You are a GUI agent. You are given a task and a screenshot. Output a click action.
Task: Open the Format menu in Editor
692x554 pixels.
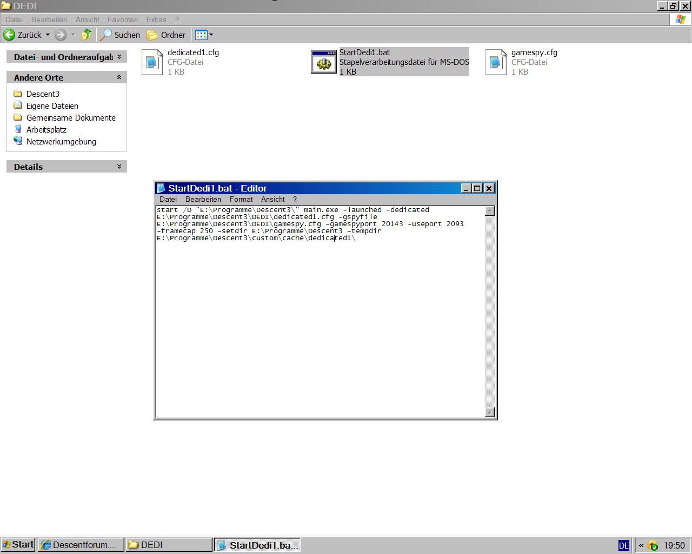pos(241,199)
